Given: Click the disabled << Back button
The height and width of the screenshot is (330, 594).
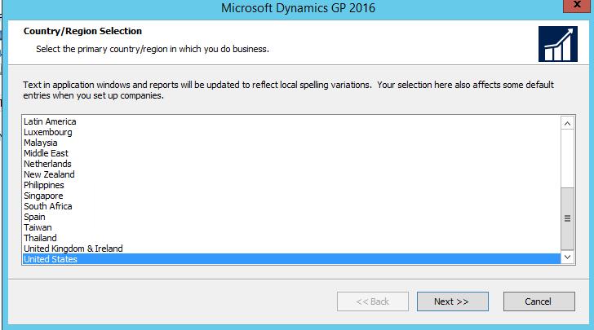Looking at the screenshot, I should tap(372, 301).
